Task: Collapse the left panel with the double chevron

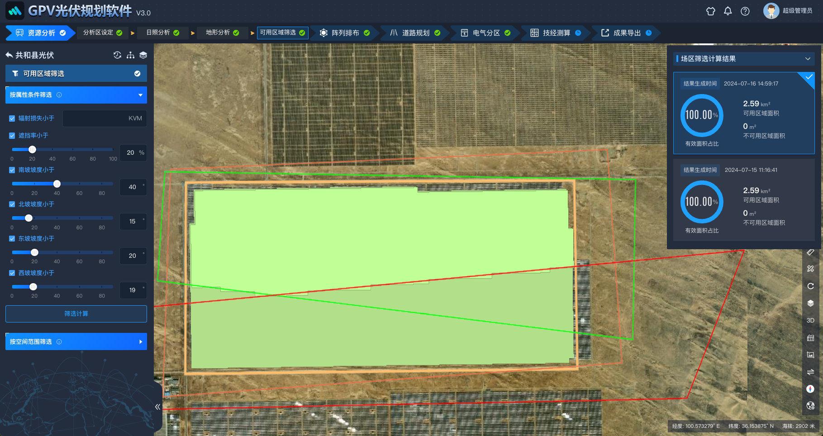Action: coord(157,407)
